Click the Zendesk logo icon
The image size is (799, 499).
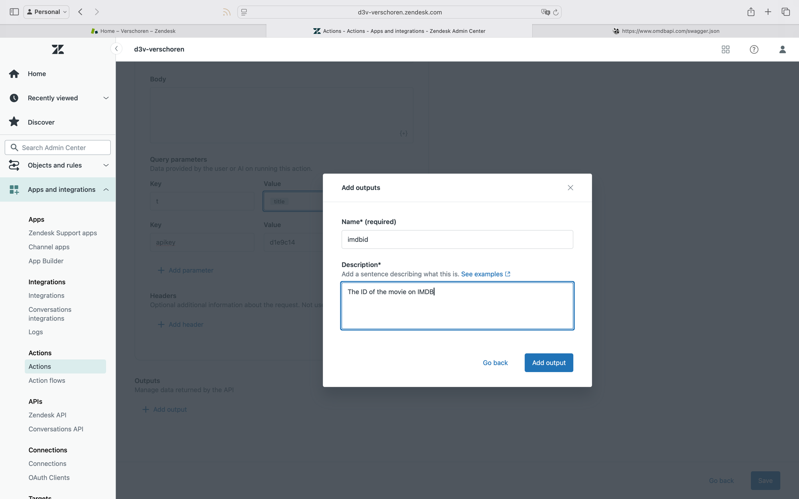[x=58, y=49]
